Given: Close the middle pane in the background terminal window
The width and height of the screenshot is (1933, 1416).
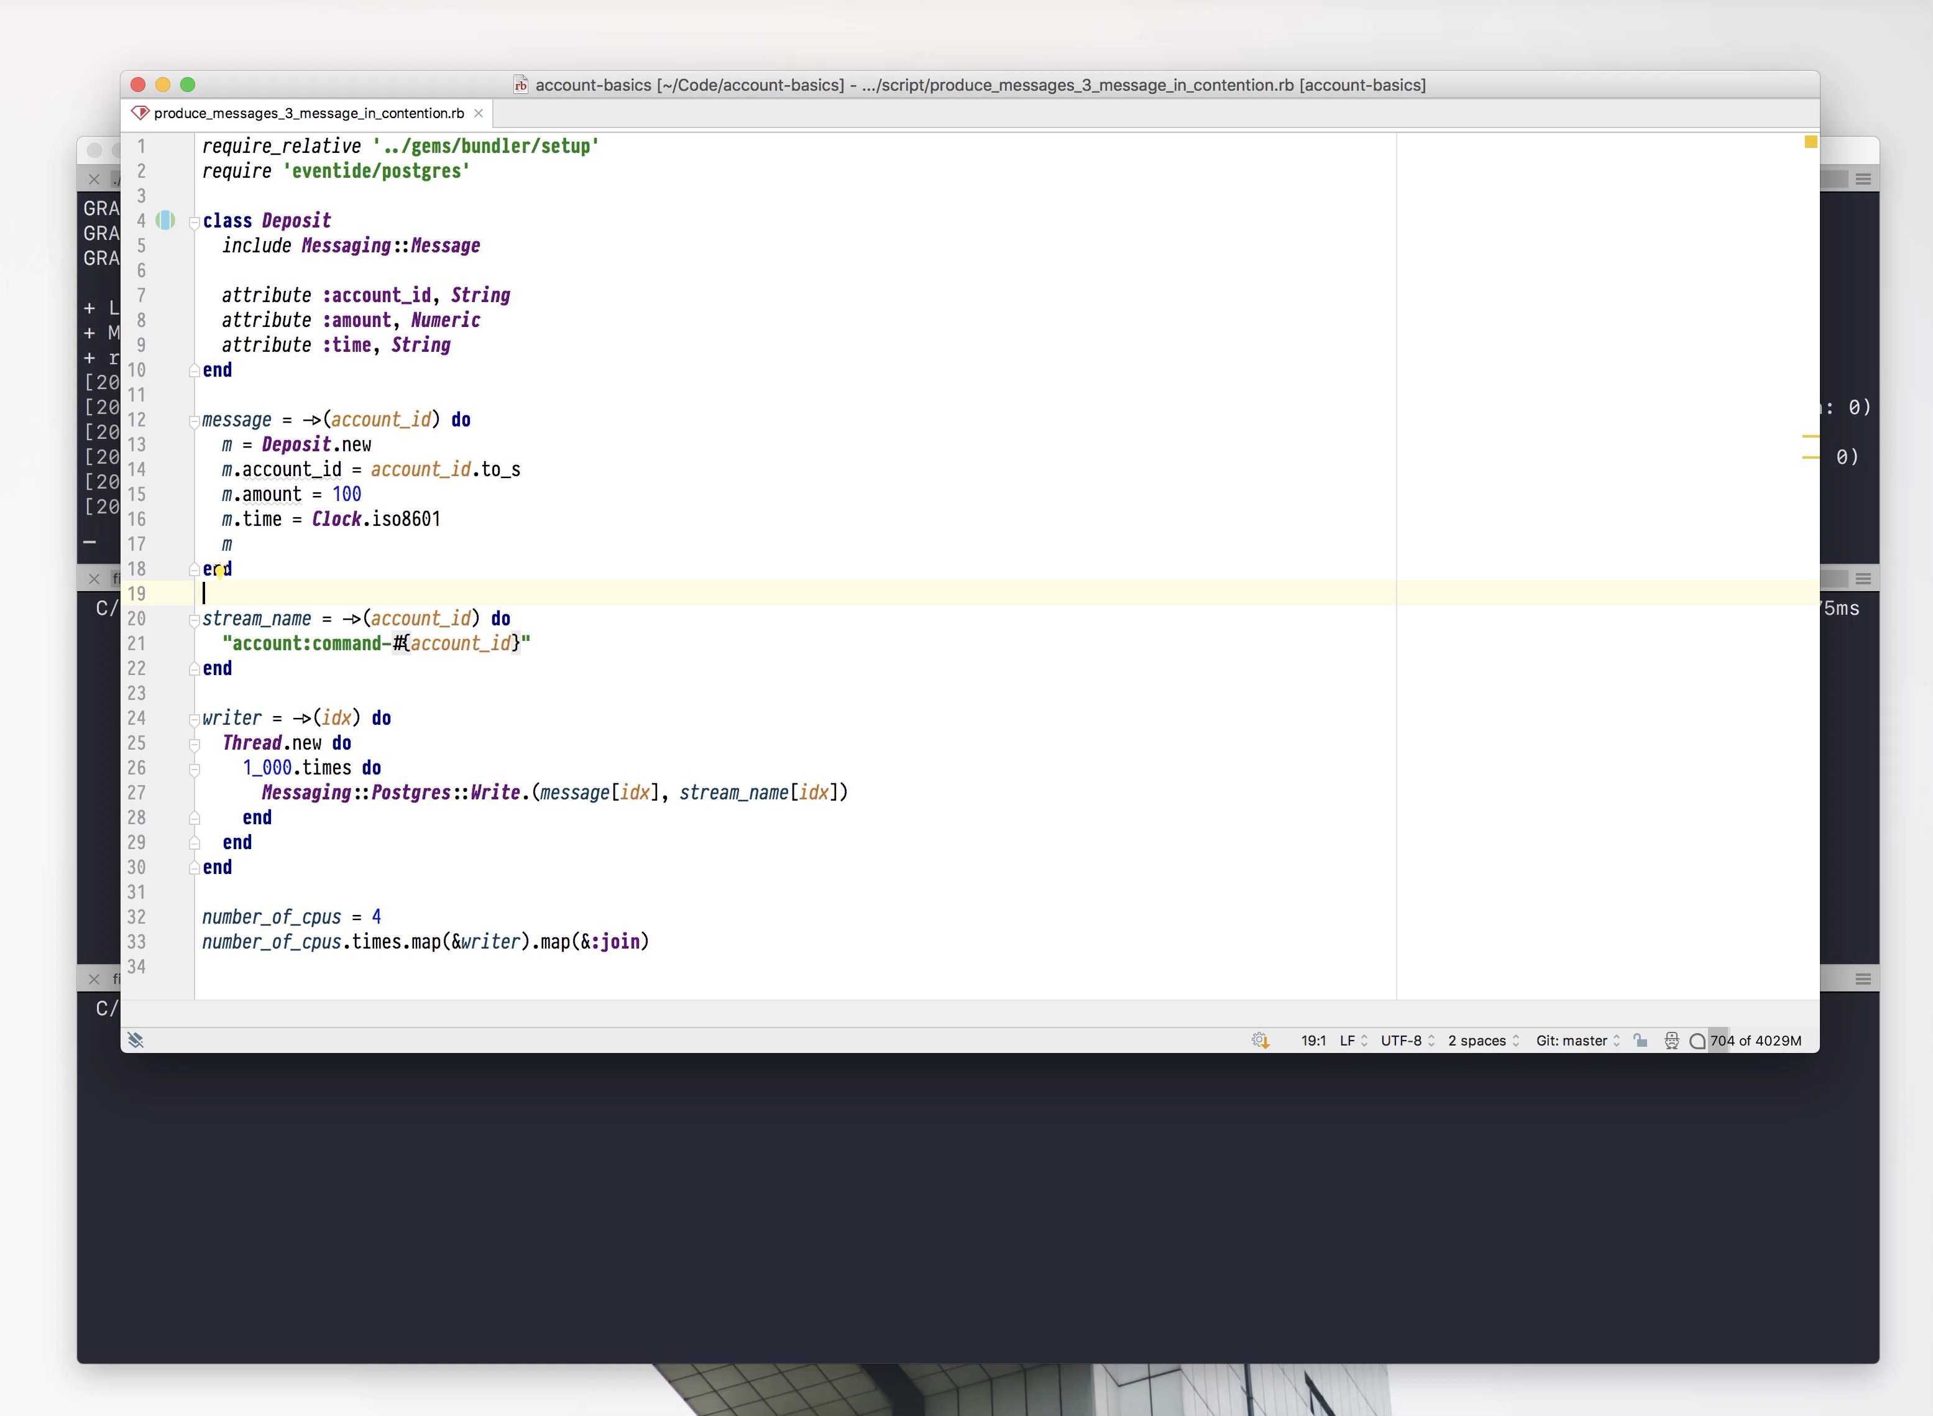Looking at the screenshot, I should pyautogui.click(x=94, y=579).
